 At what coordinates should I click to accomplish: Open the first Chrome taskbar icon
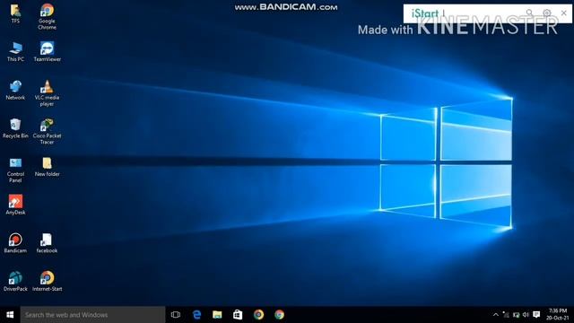(x=258, y=315)
